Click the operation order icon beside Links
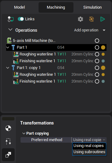112x163 pixels. (x=11, y=19)
